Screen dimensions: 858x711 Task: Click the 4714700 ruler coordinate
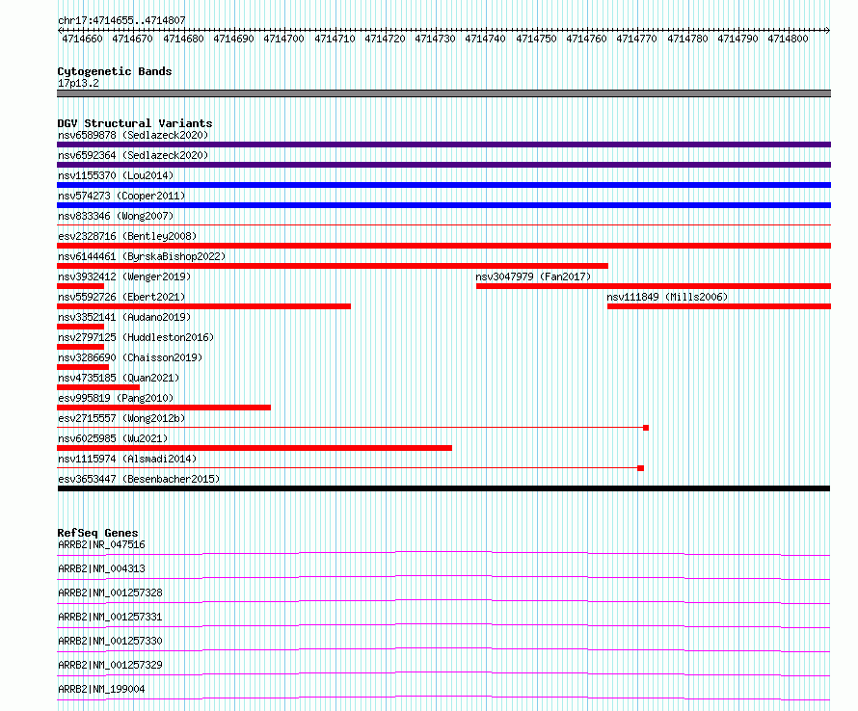point(283,39)
